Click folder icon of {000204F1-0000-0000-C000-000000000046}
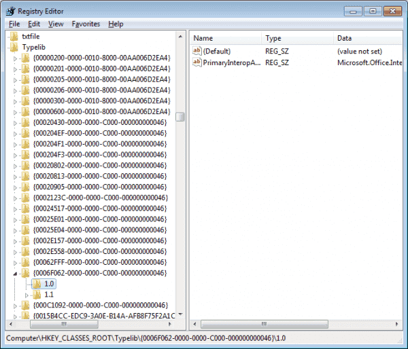Viewport: 408px width, 349px height. (x=26, y=144)
